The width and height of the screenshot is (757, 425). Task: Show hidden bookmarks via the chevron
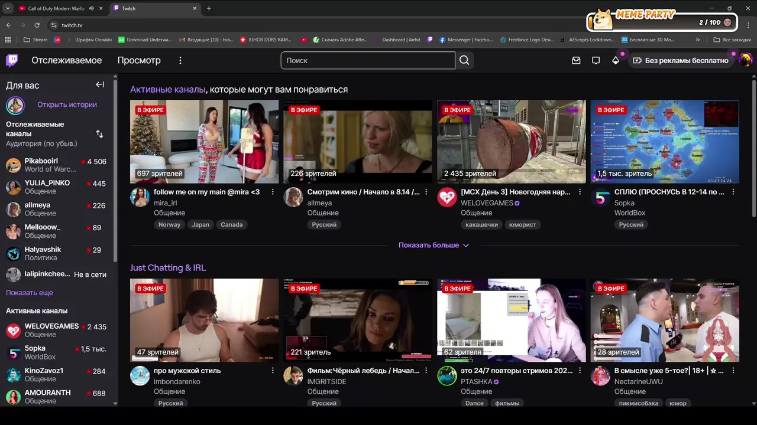[x=698, y=40]
